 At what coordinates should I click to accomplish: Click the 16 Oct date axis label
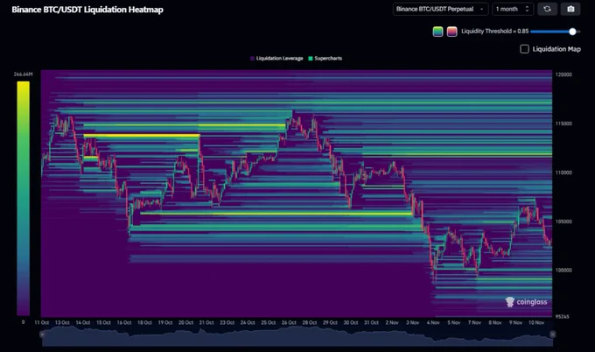124,323
